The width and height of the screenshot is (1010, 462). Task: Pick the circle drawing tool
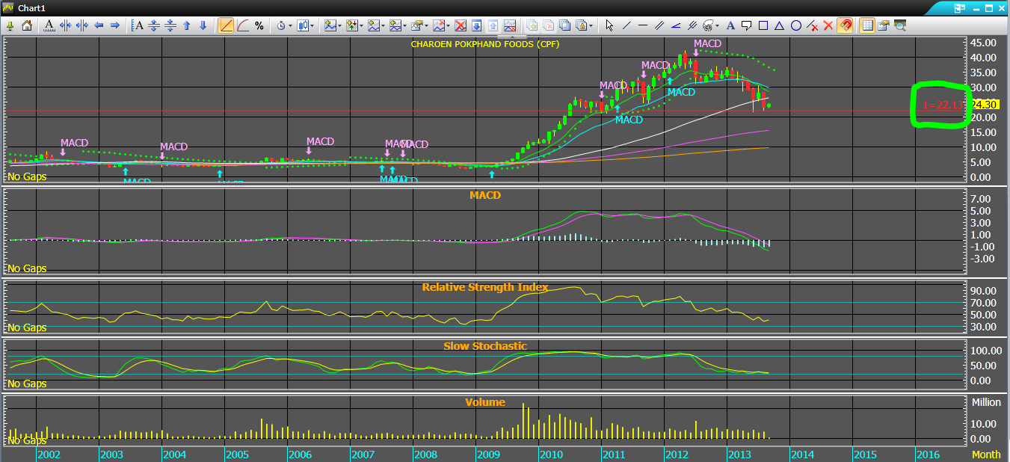[x=796, y=25]
